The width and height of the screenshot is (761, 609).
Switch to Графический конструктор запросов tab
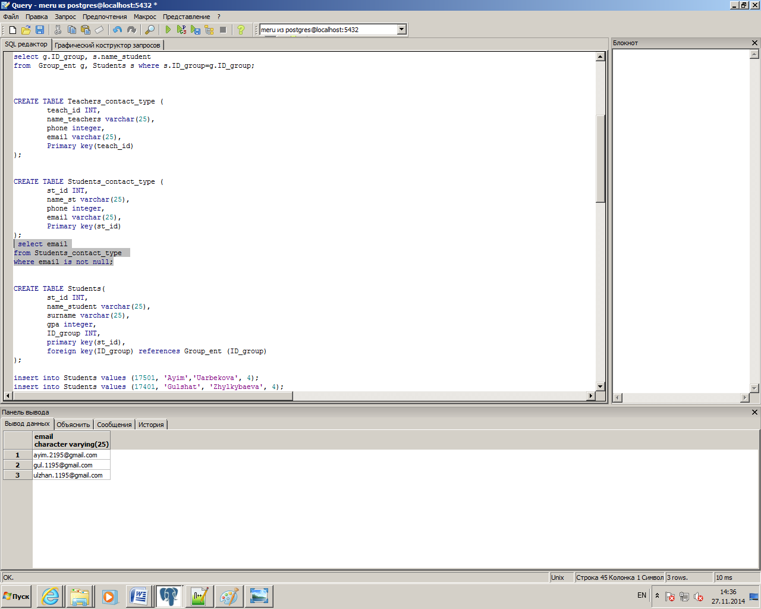coord(108,45)
